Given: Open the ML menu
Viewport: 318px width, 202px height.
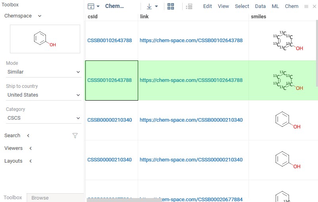Looking at the screenshot, I should pos(275,6).
